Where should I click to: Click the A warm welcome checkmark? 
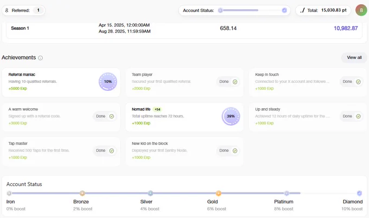coord(112,116)
